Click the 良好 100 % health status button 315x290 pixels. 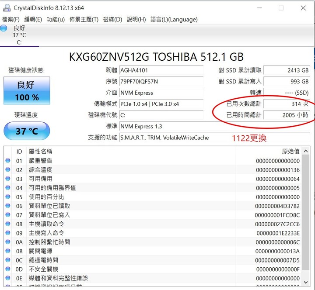point(27,91)
